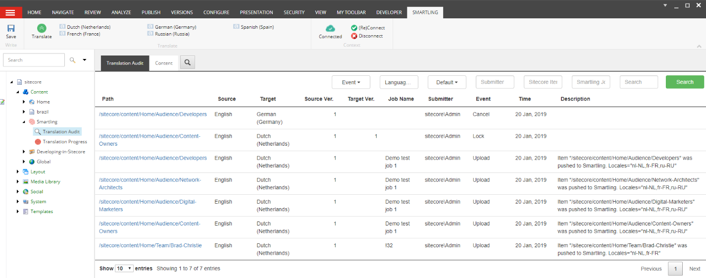Click the Cancel event cell
The image size is (706, 278).
(x=481, y=114)
